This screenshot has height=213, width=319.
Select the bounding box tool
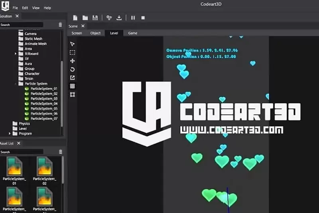73,94
